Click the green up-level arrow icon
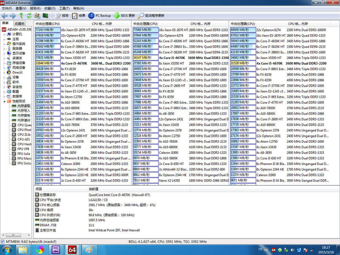The image size is (340, 255). 21,16
